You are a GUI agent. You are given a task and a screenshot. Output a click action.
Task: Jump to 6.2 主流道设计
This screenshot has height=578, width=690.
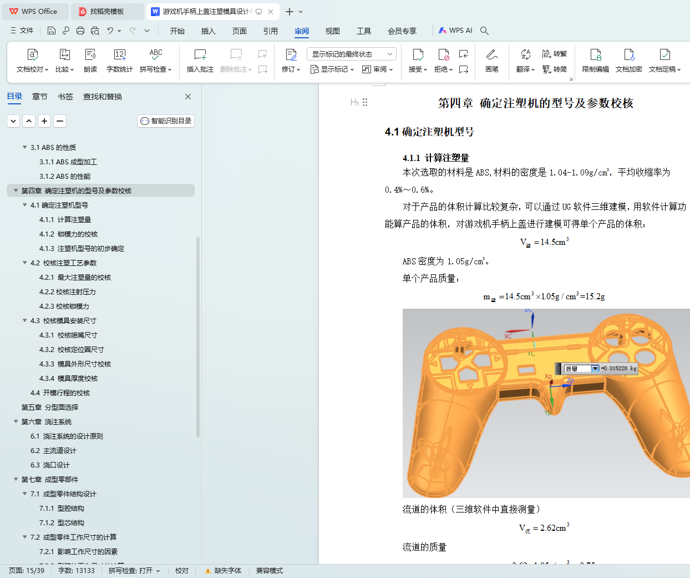click(53, 450)
